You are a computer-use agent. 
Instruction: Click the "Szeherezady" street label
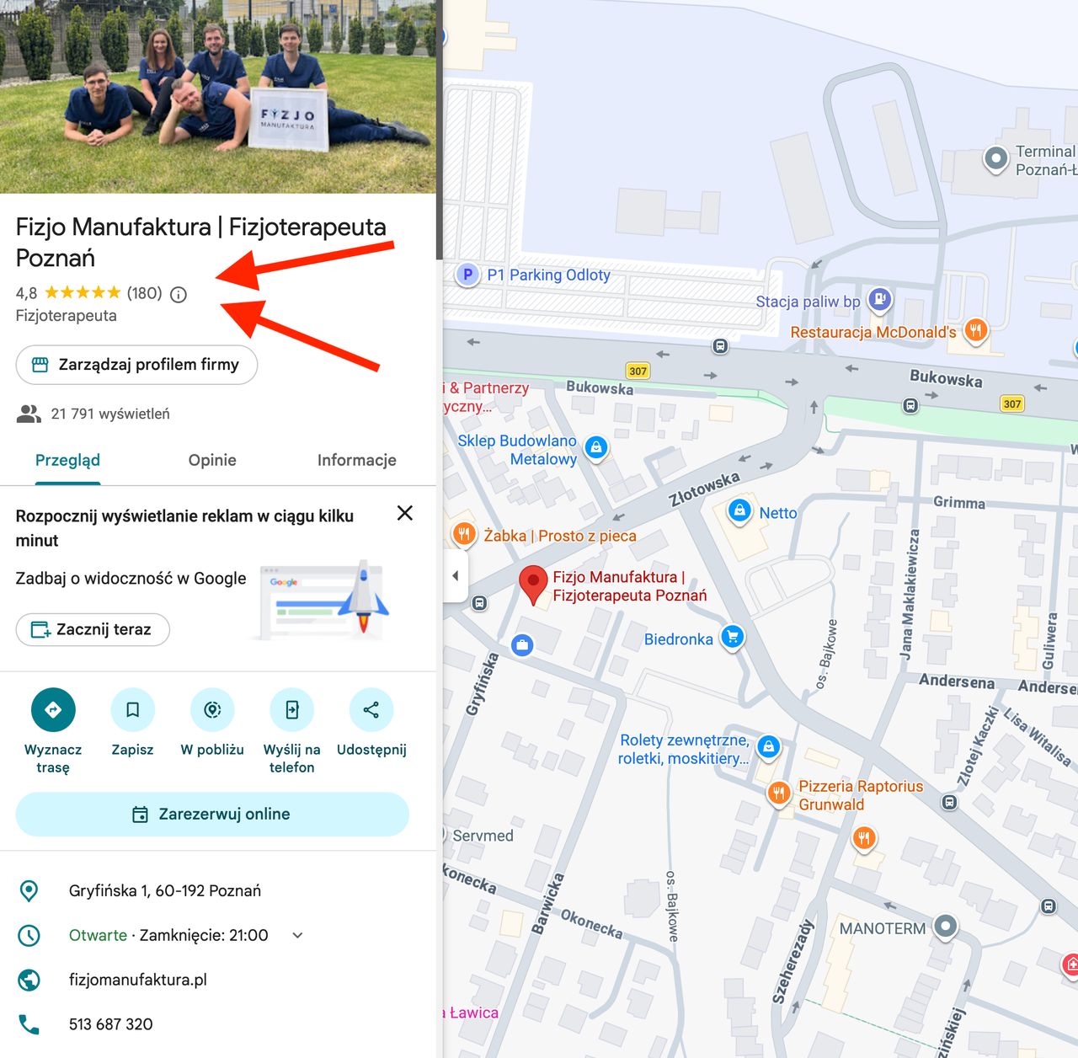[x=792, y=961]
